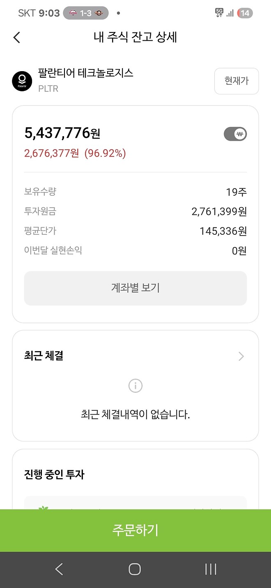Toggle the won currency display switch
The width and height of the screenshot is (271, 588).
pos(235,134)
